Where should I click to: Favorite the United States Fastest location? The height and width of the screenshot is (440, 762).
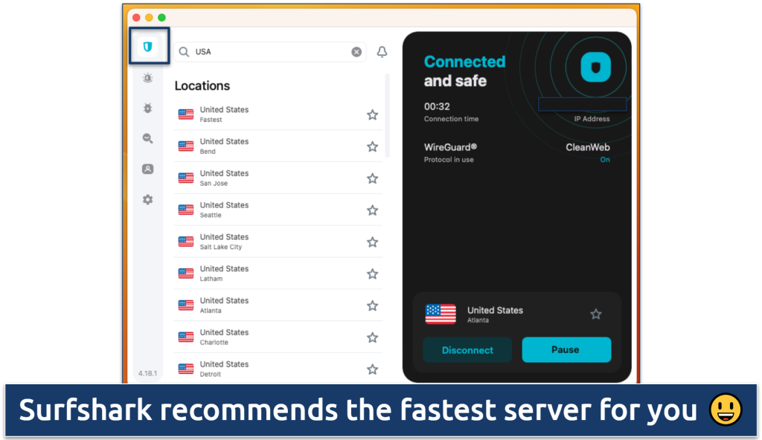pyautogui.click(x=372, y=114)
